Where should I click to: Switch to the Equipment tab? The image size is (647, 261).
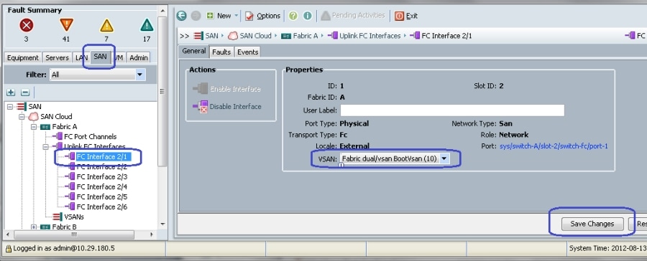coord(23,57)
